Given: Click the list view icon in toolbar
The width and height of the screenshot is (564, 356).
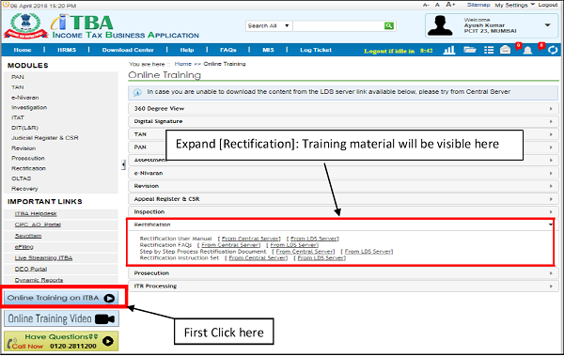Looking at the screenshot, I should click(489, 50).
